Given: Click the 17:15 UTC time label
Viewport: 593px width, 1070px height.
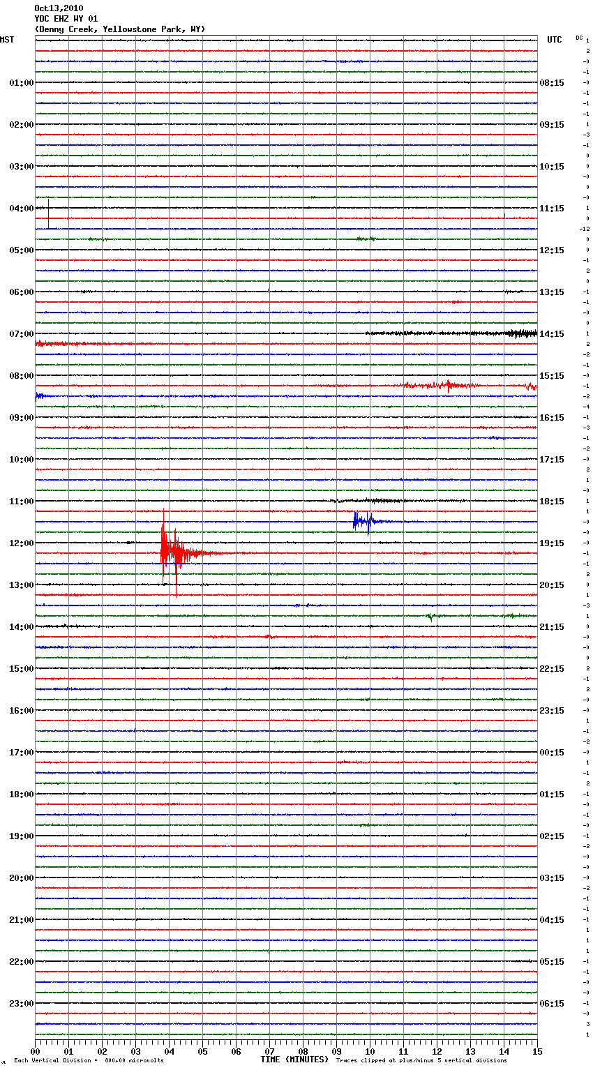Looking at the screenshot, I should pos(552,460).
